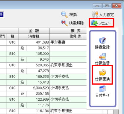The height and width of the screenshot is (114, 124).
Task: Click the 辞書登録 menu label
Action: click(102, 47)
